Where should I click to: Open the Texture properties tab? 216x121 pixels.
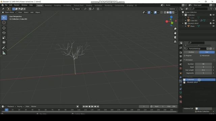(181, 102)
